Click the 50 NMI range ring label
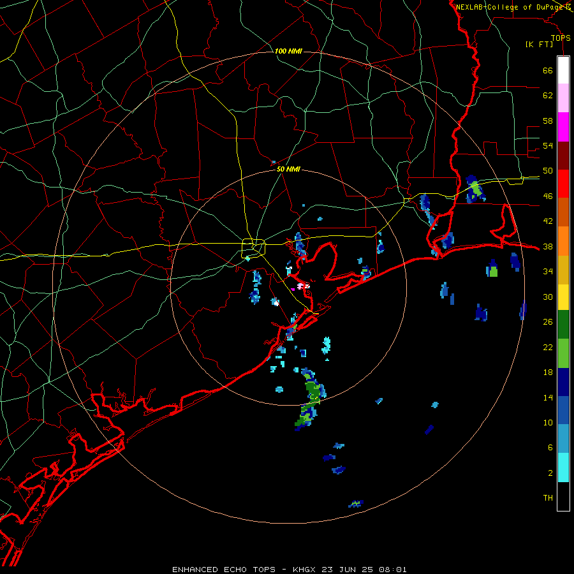 tap(288, 169)
